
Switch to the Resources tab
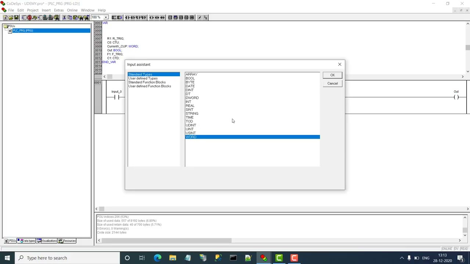point(68,241)
